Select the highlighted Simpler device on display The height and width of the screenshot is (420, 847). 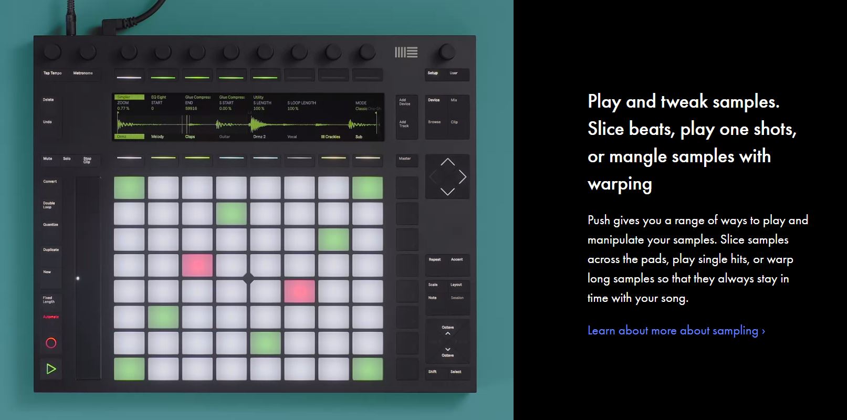(129, 97)
